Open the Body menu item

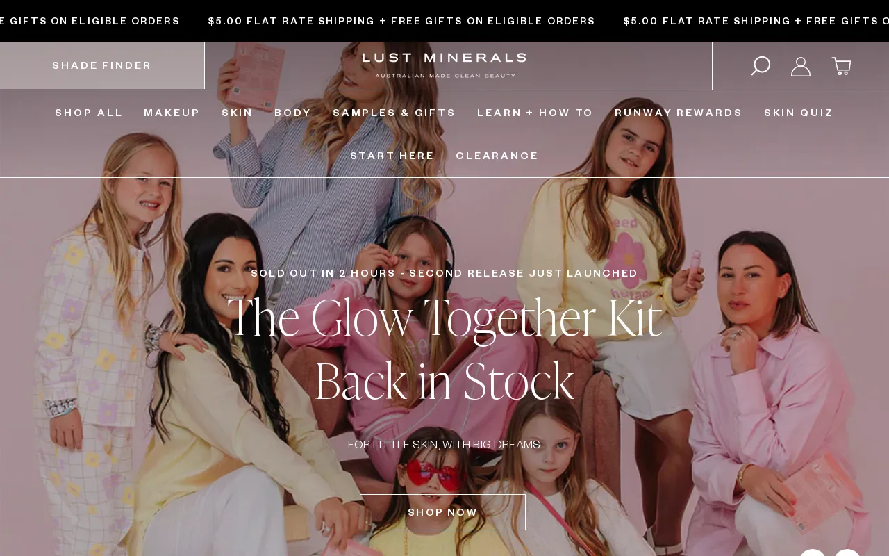point(293,113)
